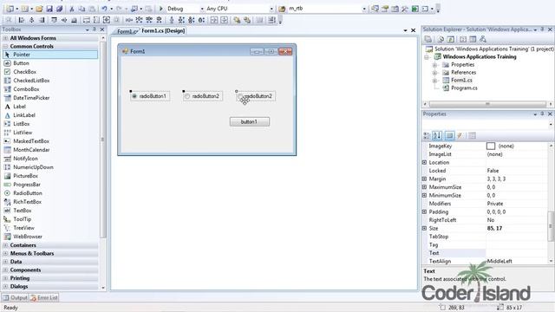Select the ComboBox tool in Toolbox
Screen dimensions: 555x312
[26, 89]
